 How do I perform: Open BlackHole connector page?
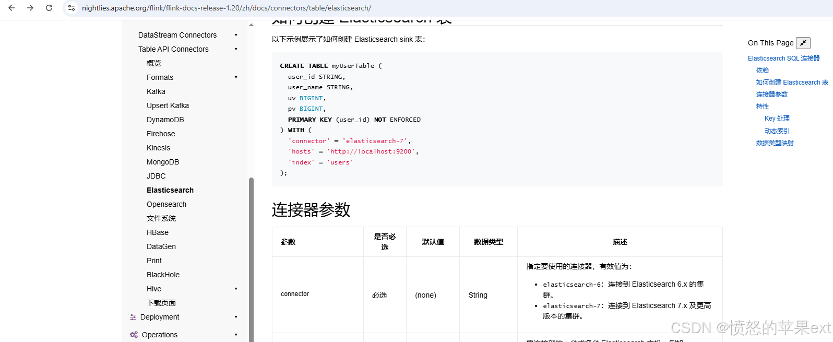[163, 275]
